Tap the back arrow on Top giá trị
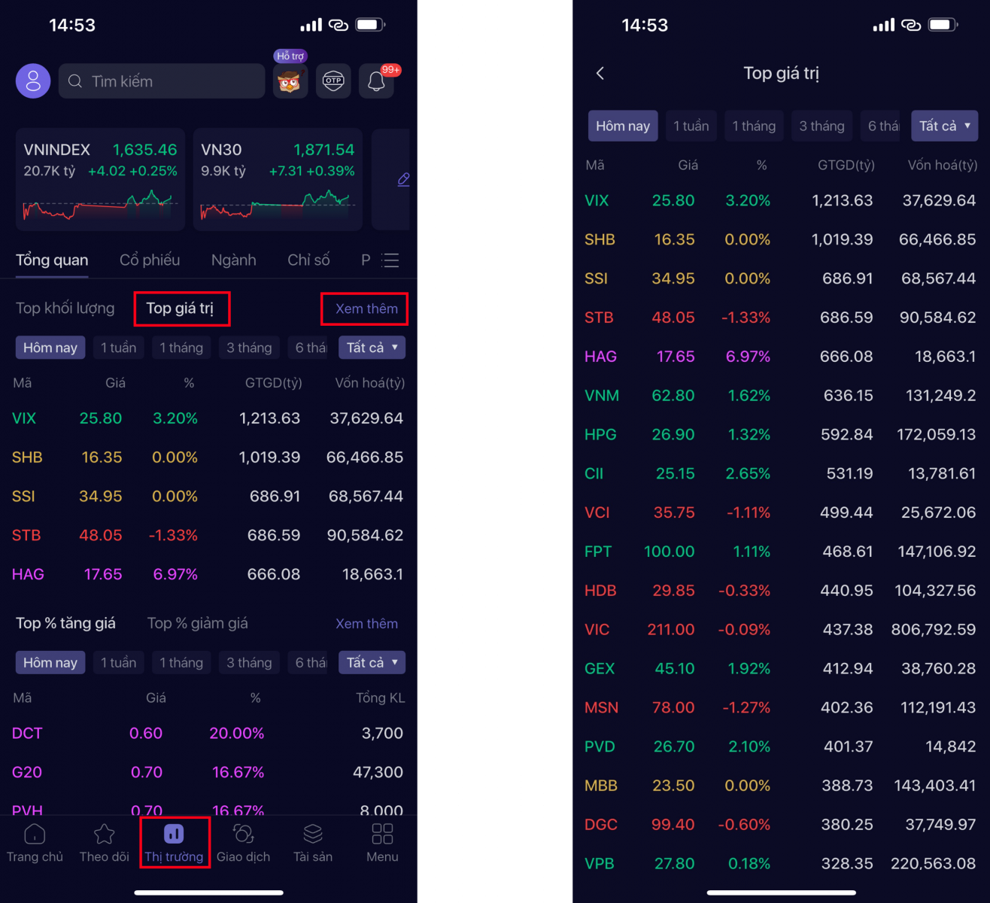 pos(600,73)
